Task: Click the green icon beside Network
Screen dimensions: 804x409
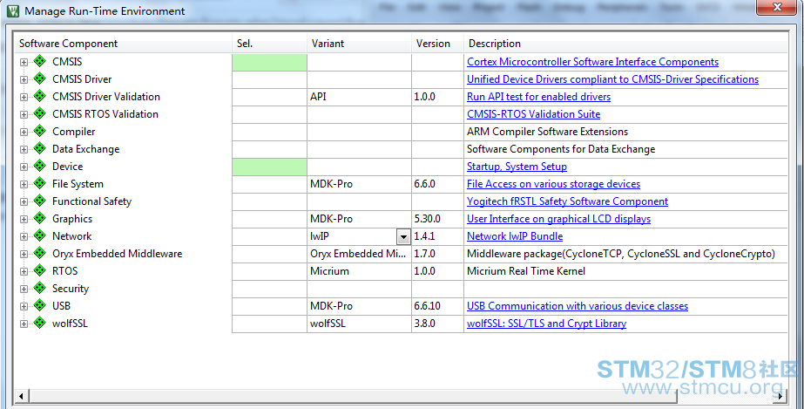Action: [x=39, y=236]
